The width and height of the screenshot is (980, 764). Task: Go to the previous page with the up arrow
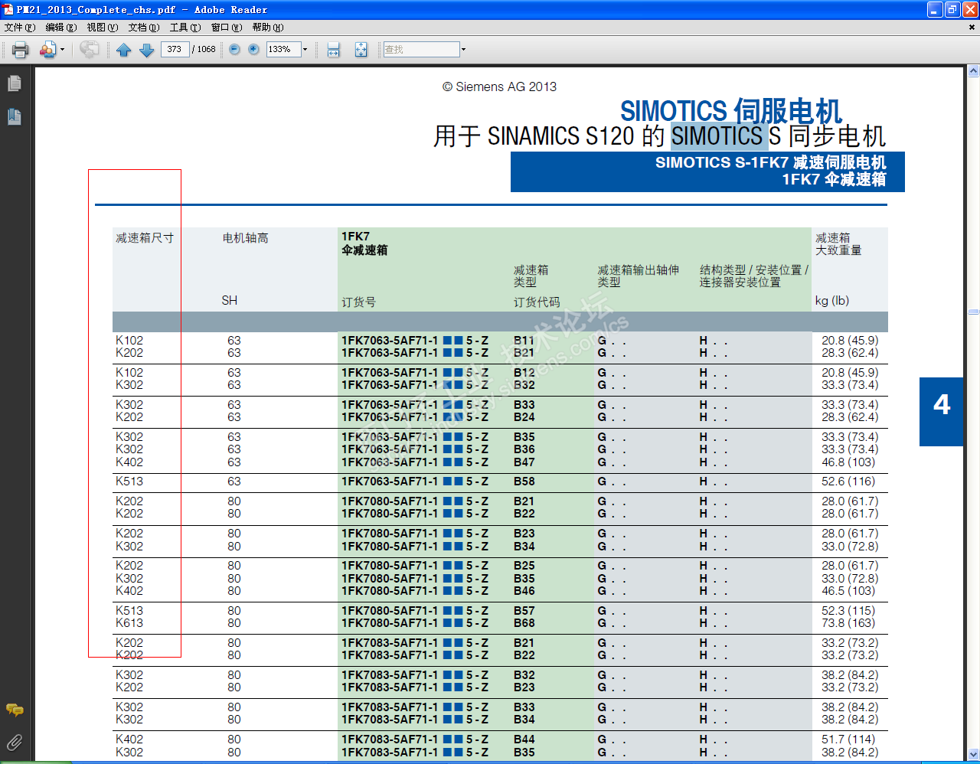(x=124, y=50)
